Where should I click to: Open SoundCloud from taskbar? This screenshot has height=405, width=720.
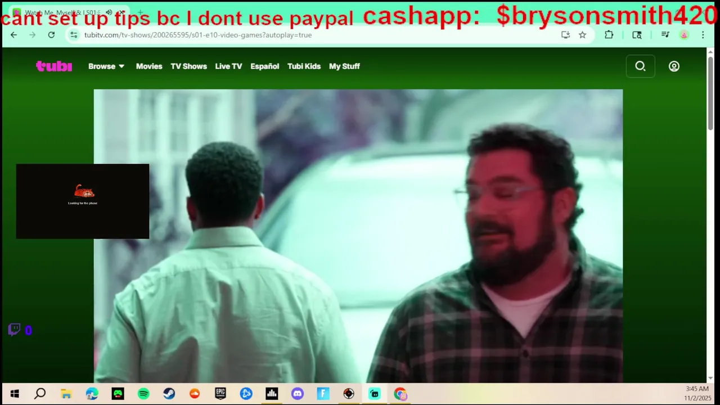pos(195,394)
